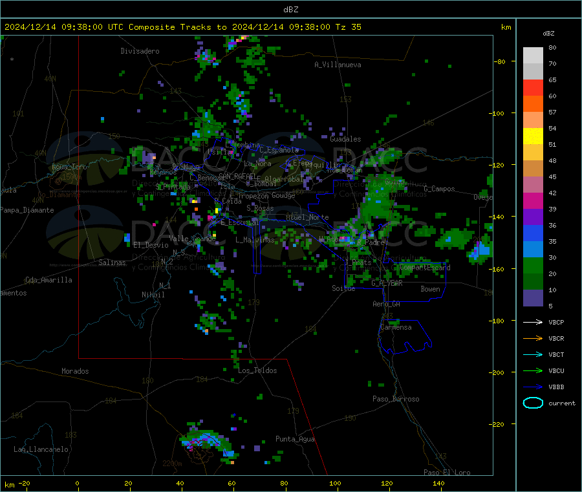
Task: Select the dusty pink 42–45 dBZ swatch
Action: [533, 185]
